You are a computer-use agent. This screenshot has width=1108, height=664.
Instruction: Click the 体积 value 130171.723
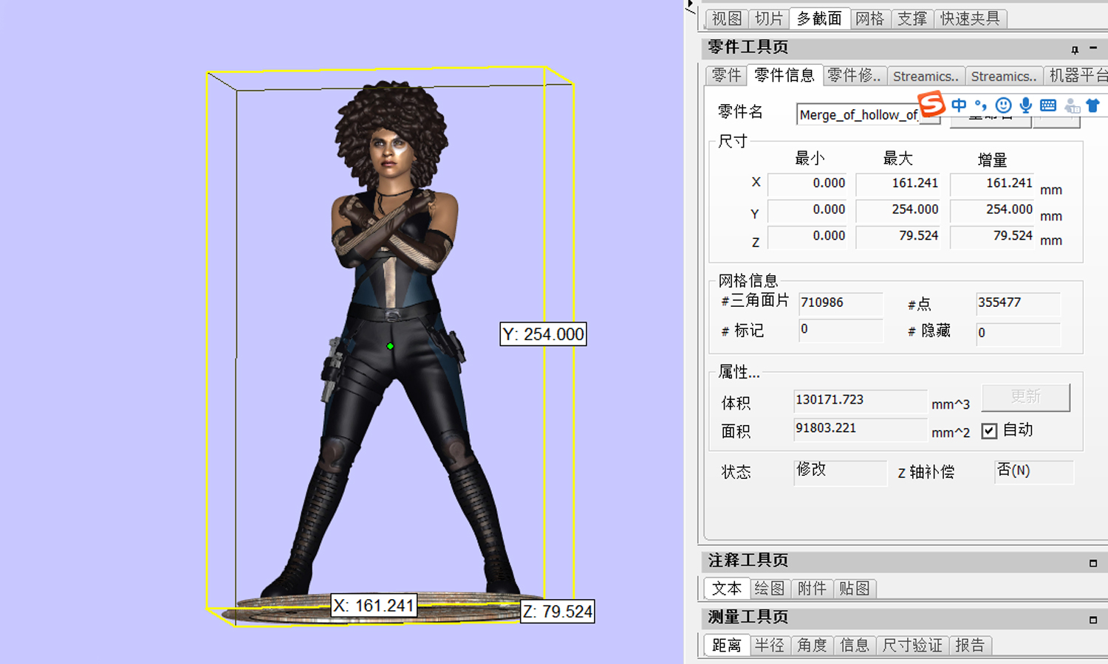861,401
